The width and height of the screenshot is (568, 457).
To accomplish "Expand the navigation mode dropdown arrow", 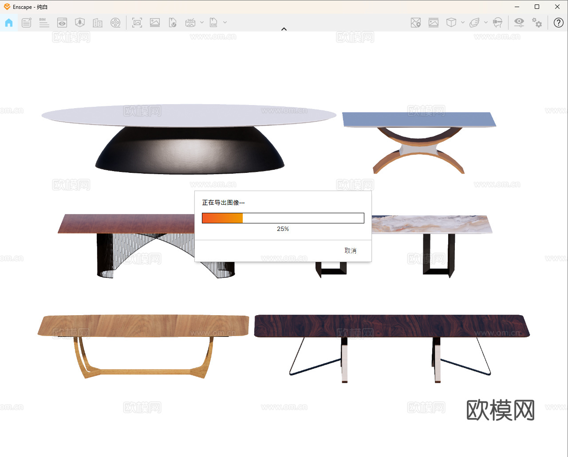I will pos(486,23).
